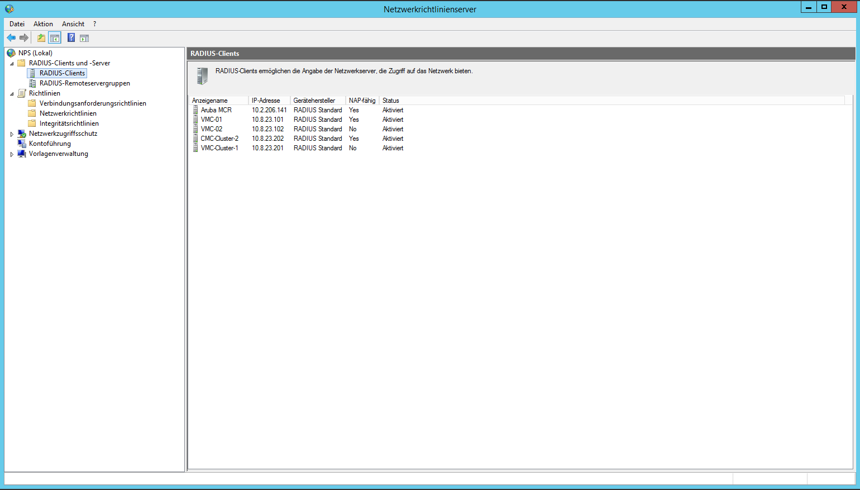Screen dimensions: 860x490
Task: Select the VMC-Cluster-1 client row
Action: 219,148
